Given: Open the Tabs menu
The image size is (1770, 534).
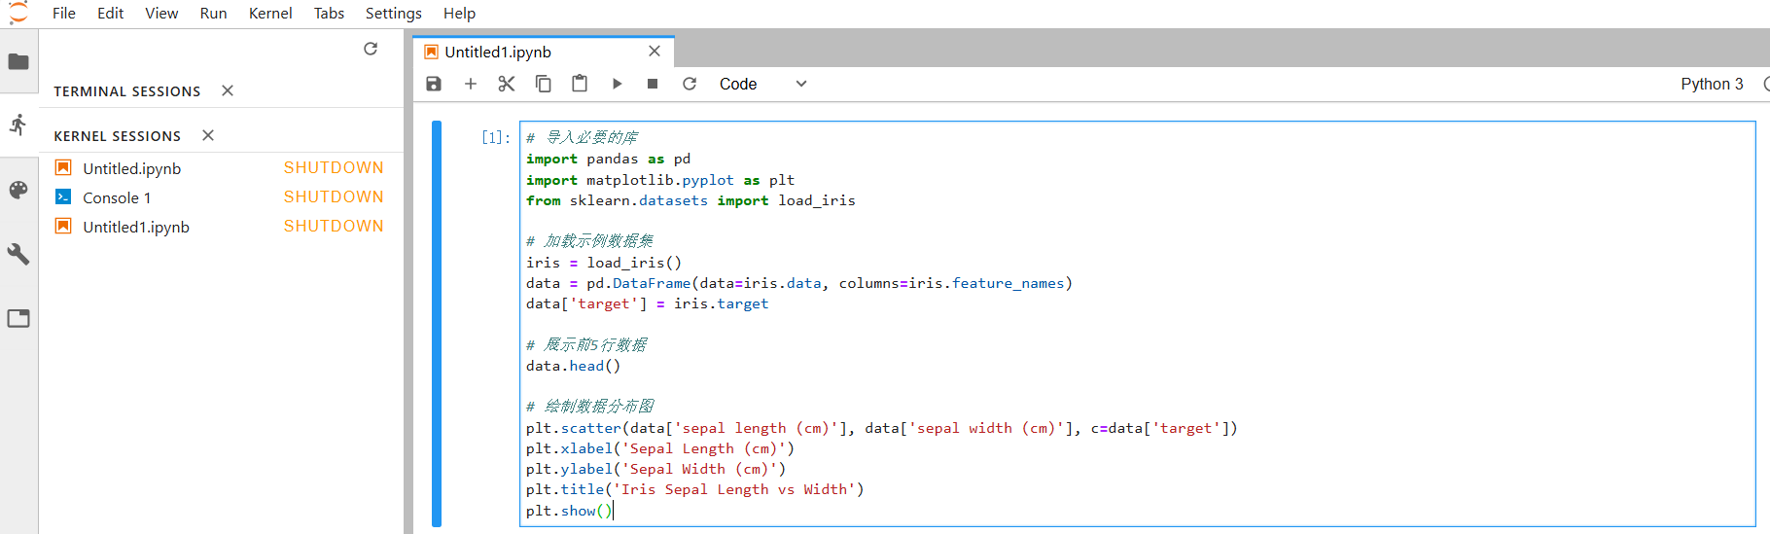Looking at the screenshot, I should point(329,13).
